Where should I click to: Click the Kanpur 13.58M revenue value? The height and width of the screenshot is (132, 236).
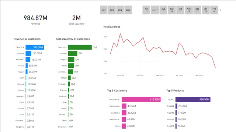coord(31,90)
